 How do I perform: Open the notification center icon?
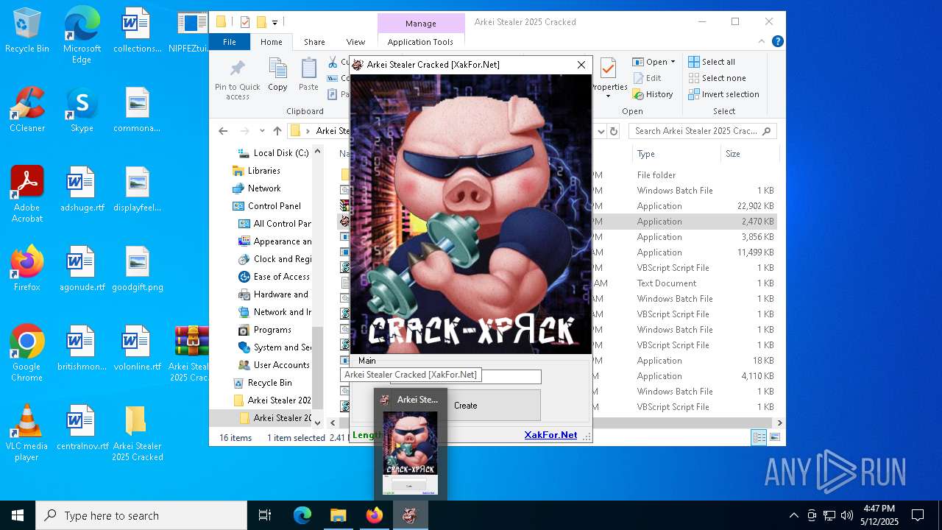point(918,515)
